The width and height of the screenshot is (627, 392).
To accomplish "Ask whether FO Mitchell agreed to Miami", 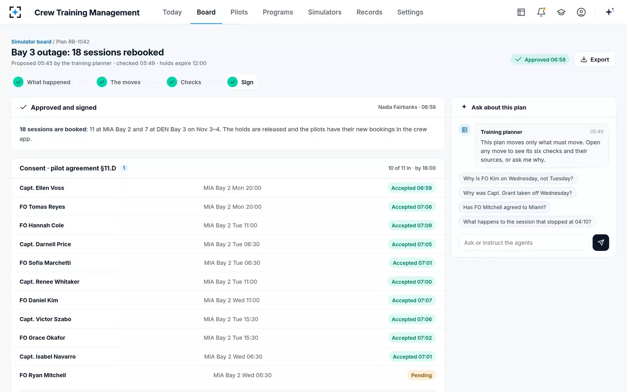I will 505,207.
